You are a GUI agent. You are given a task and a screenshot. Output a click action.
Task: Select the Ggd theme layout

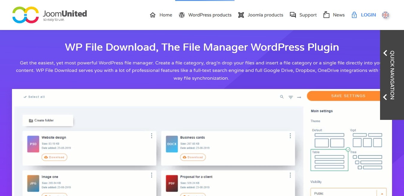[367, 138]
